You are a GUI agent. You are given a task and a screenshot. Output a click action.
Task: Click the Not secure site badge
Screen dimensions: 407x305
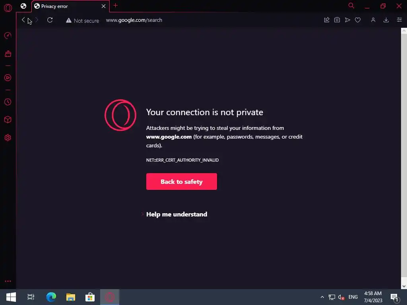[x=83, y=21]
